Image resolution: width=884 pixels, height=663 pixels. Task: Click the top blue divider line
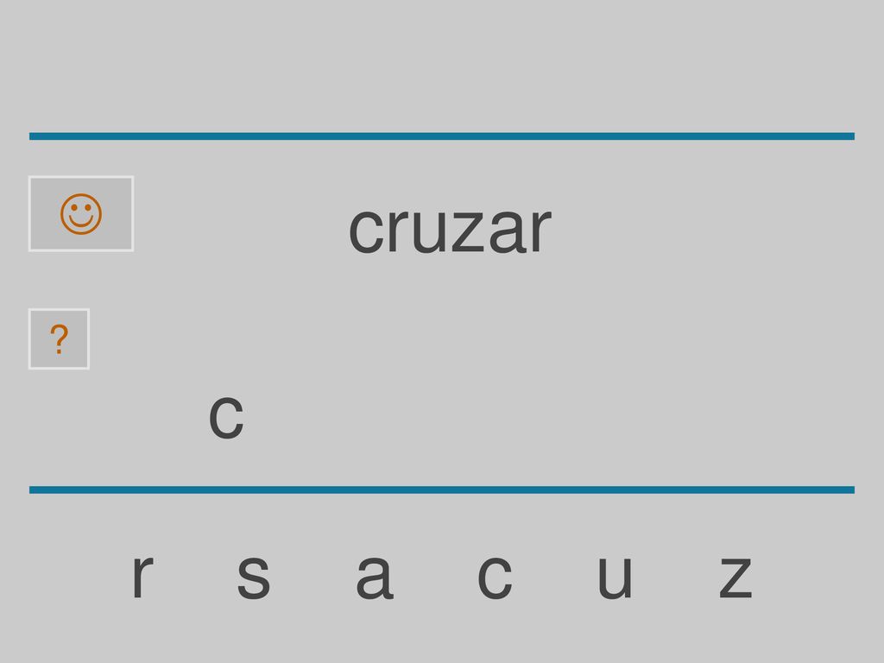[442, 136]
